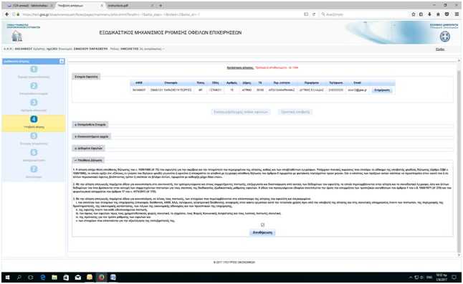Bookmark this page with star icon
463x284 pixels.
(x=414, y=14)
